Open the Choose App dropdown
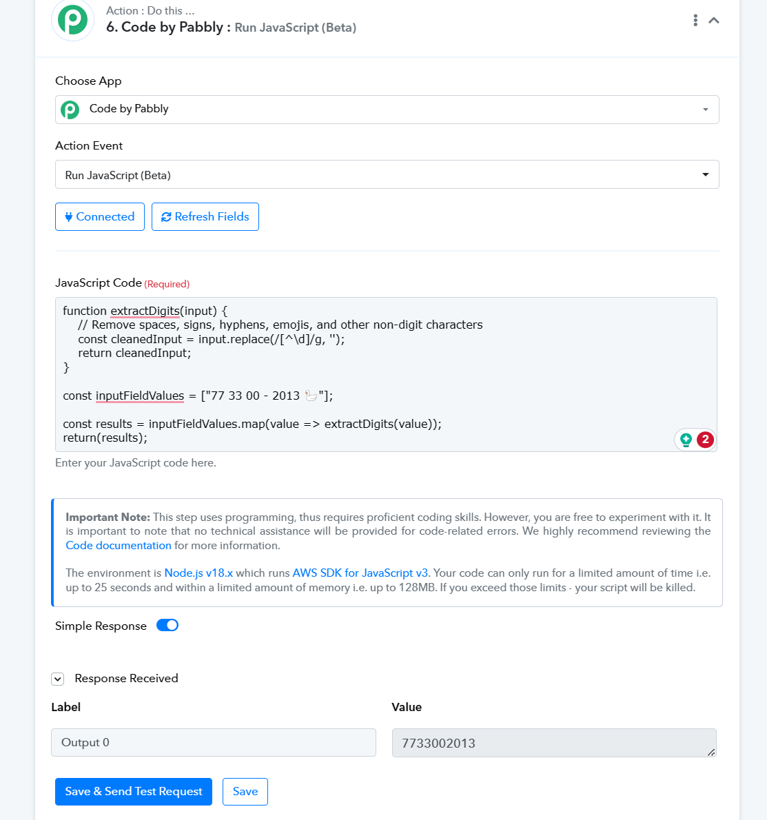The height and width of the screenshot is (820, 767). pyautogui.click(x=387, y=110)
